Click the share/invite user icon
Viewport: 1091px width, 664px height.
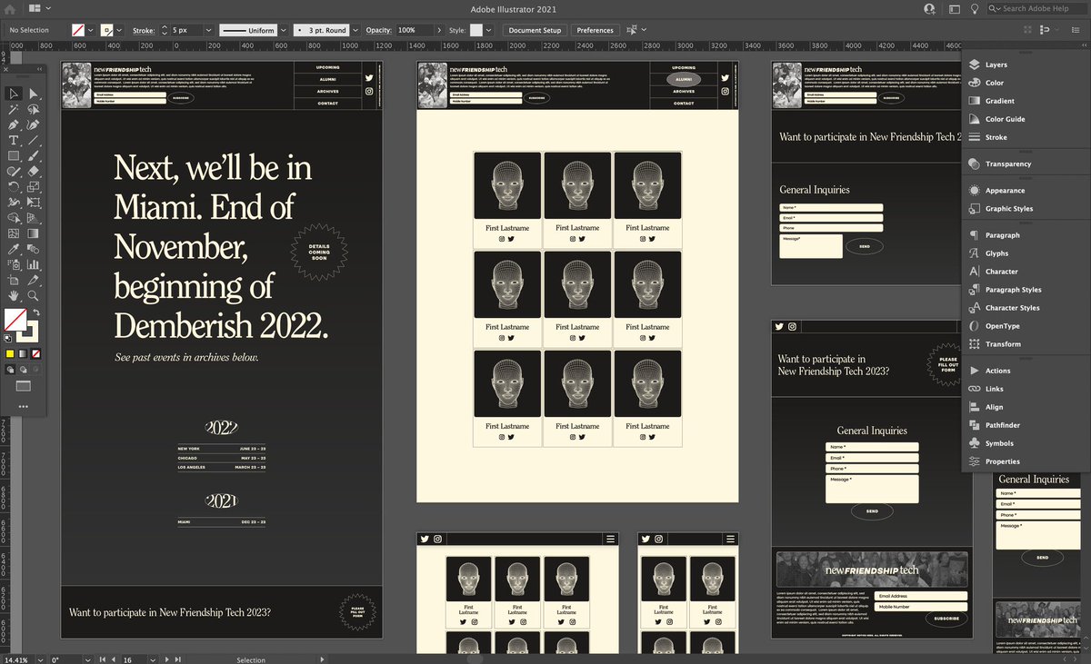click(x=929, y=8)
